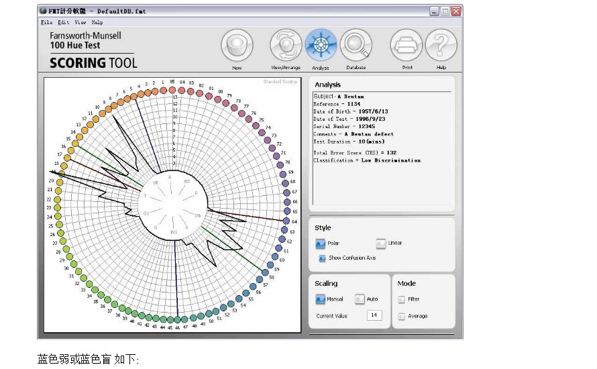597x369 pixels.
Task: Click the BG hue label in center
Action: pyautogui.click(x=174, y=232)
